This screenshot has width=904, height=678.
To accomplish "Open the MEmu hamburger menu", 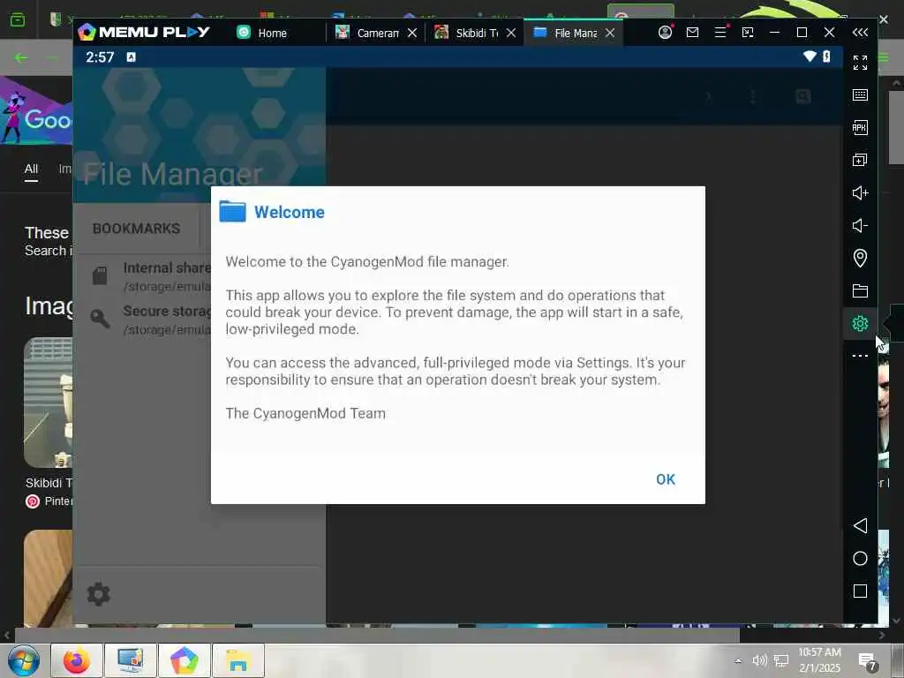I will click(x=720, y=33).
